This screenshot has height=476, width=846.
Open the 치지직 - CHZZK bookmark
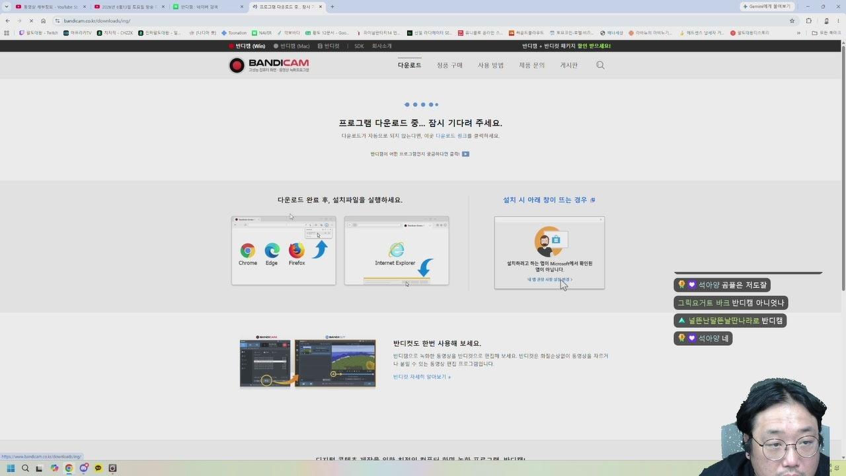pos(114,32)
